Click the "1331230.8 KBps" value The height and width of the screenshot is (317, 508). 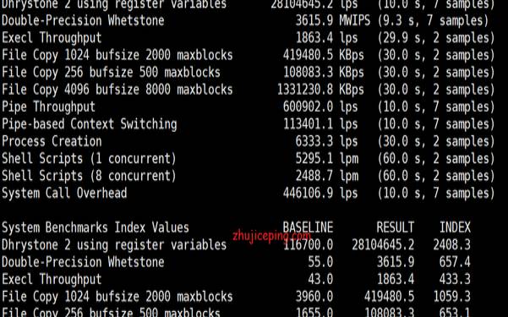[x=320, y=90]
